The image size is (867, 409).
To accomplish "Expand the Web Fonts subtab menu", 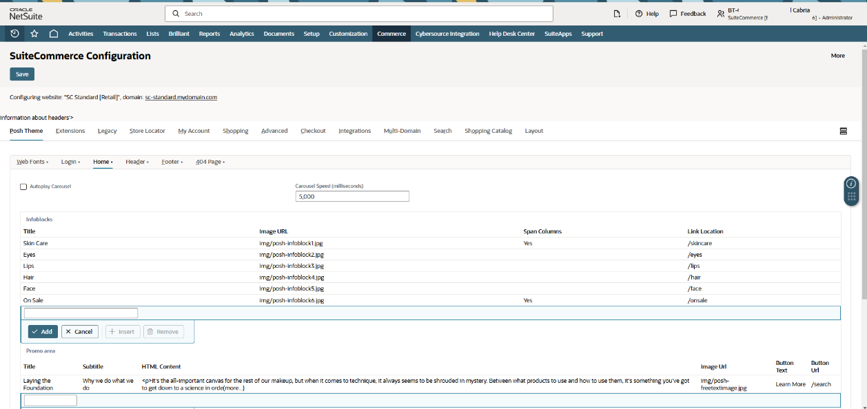I will [x=32, y=162].
